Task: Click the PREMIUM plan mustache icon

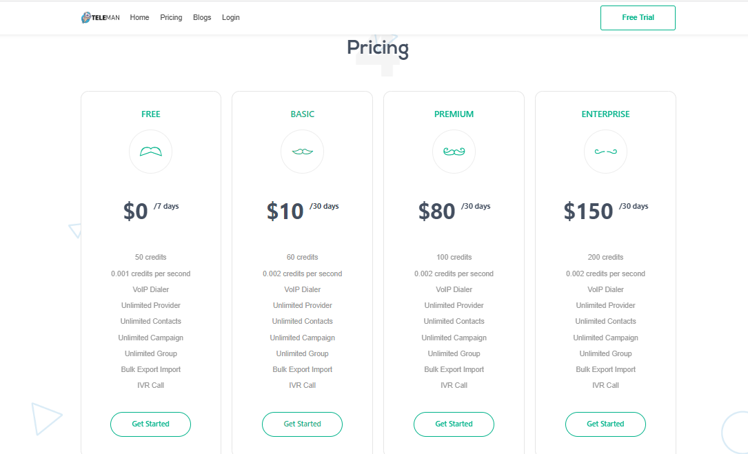Action: click(x=454, y=152)
